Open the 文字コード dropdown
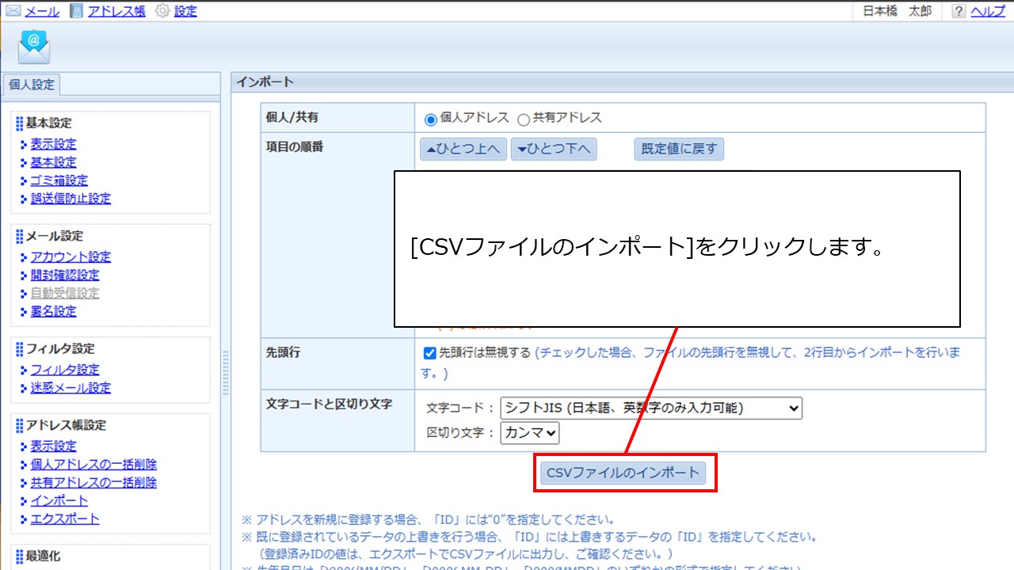1014x570 pixels. 651,408
